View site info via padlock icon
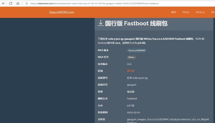The height and width of the screenshot is (123, 215). point(26,3)
